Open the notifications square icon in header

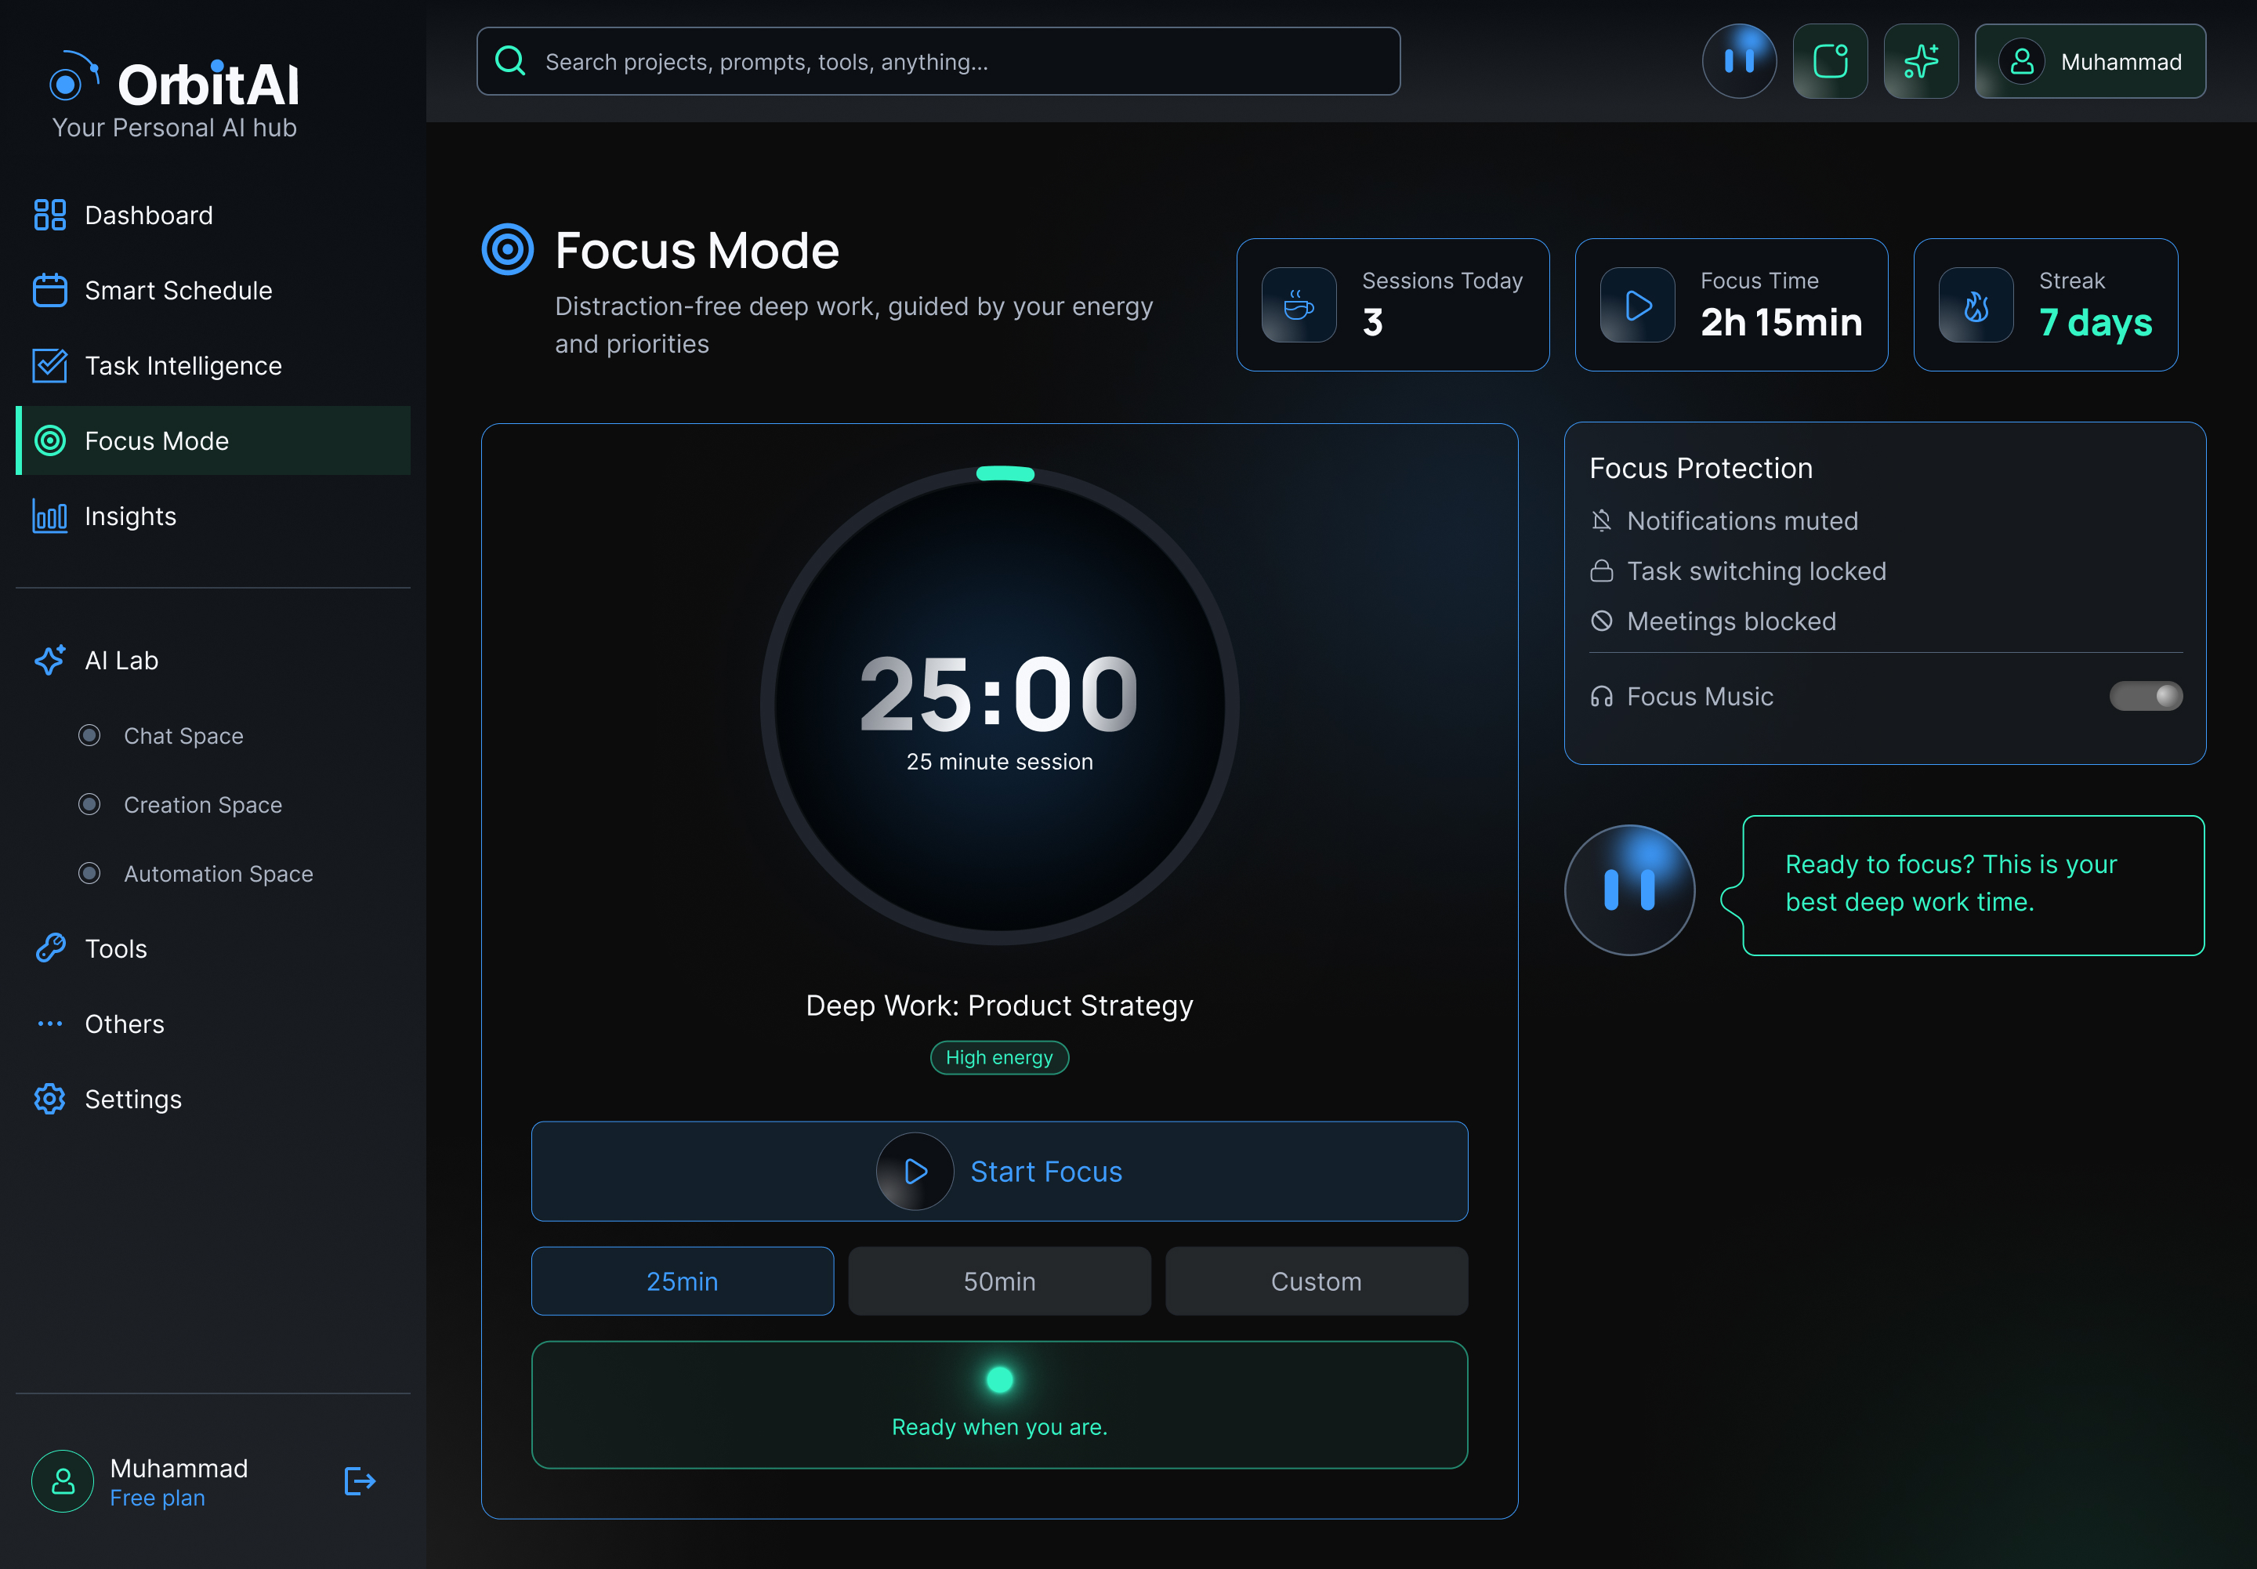[1829, 61]
